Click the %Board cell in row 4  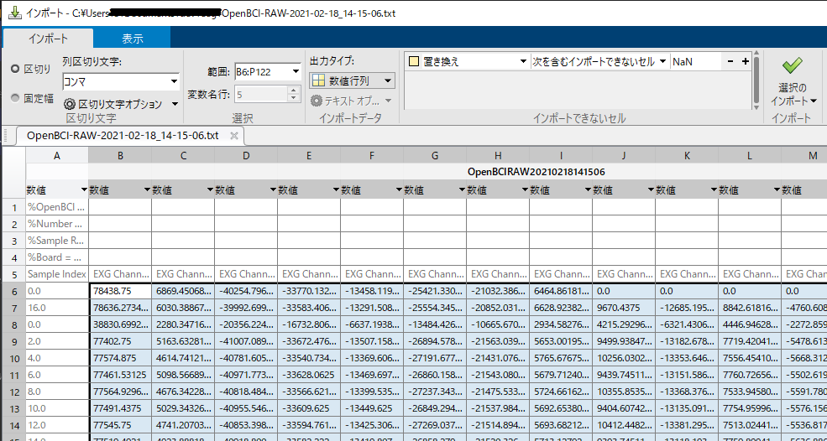pyautogui.click(x=57, y=257)
